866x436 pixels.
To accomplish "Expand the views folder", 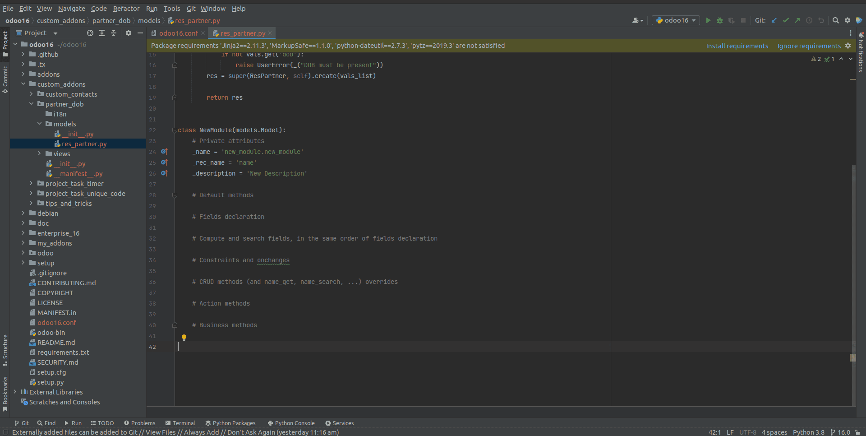I will (39, 153).
